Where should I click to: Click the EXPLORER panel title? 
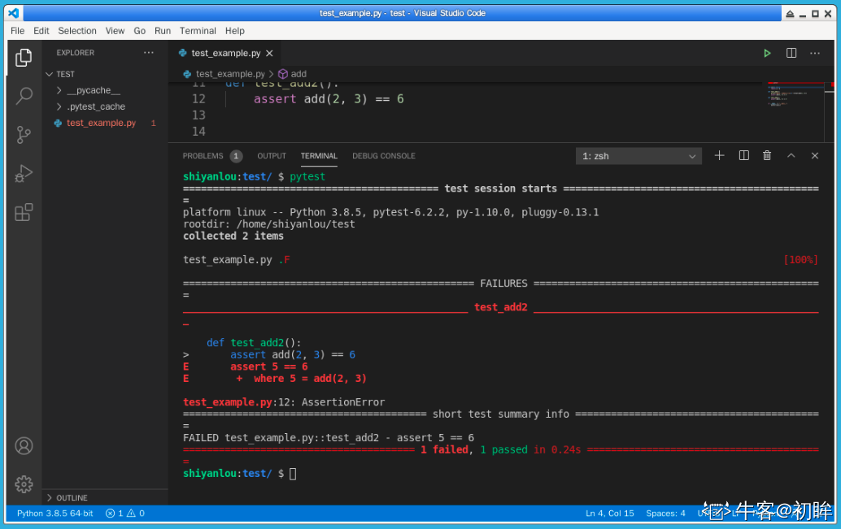pyautogui.click(x=75, y=53)
